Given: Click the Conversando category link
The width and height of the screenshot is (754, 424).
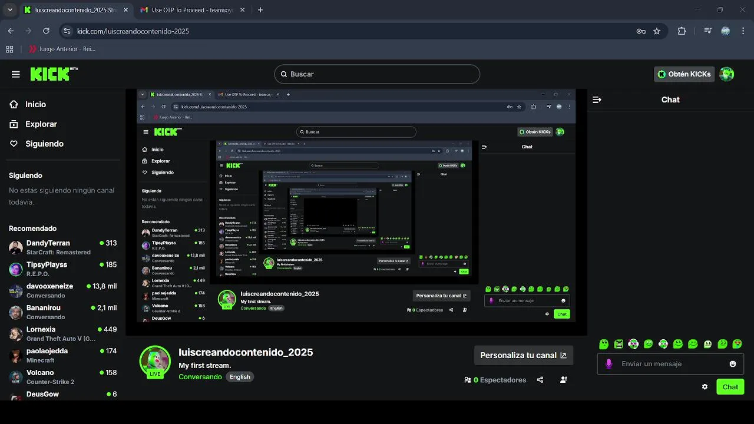Looking at the screenshot, I should point(200,377).
